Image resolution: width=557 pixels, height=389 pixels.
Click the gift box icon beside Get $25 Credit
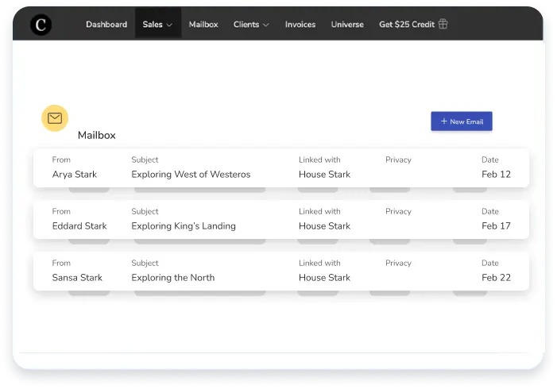click(443, 25)
